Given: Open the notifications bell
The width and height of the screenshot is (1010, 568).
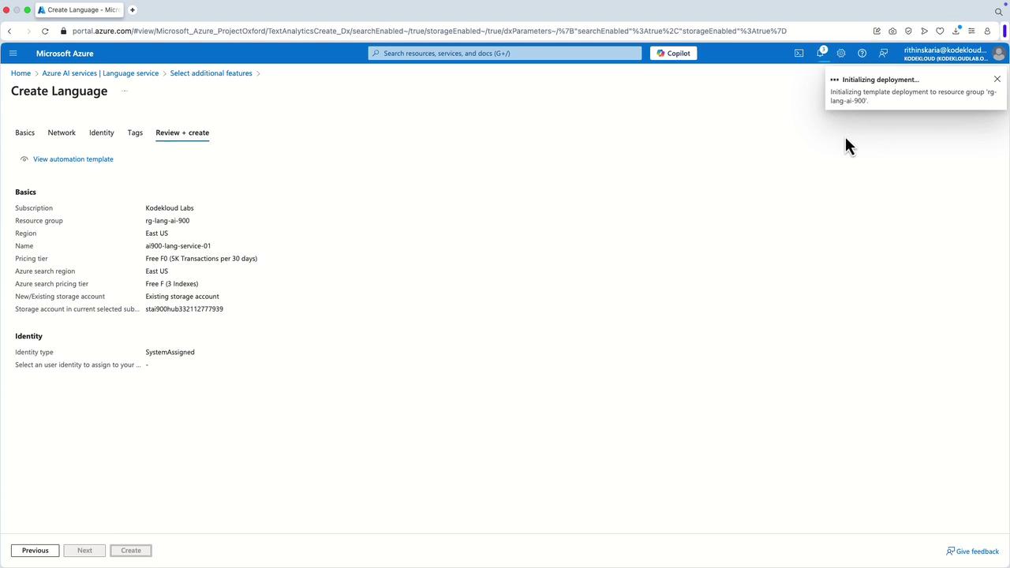Looking at the screenshot, I should 821,53.
